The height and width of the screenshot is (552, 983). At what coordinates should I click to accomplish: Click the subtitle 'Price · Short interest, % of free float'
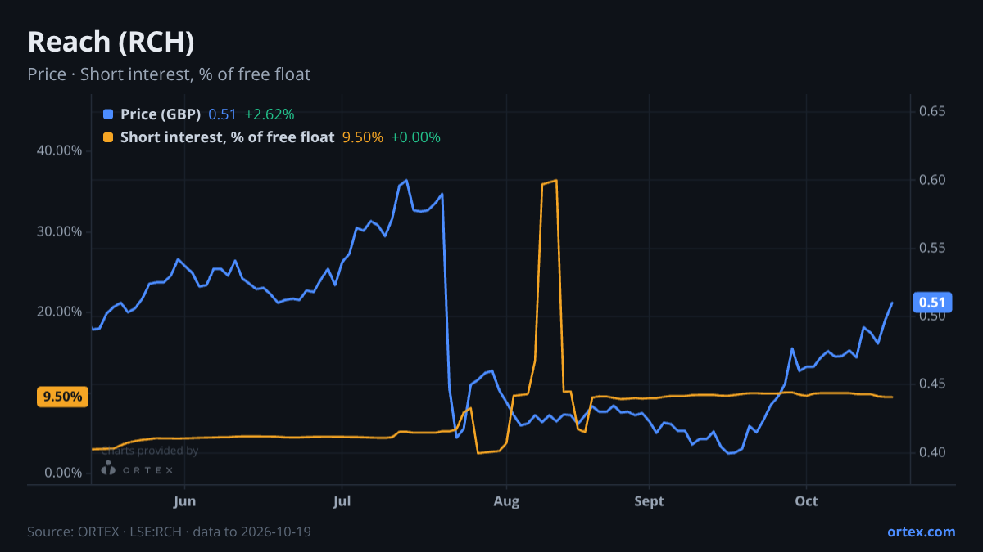point(169,74)
